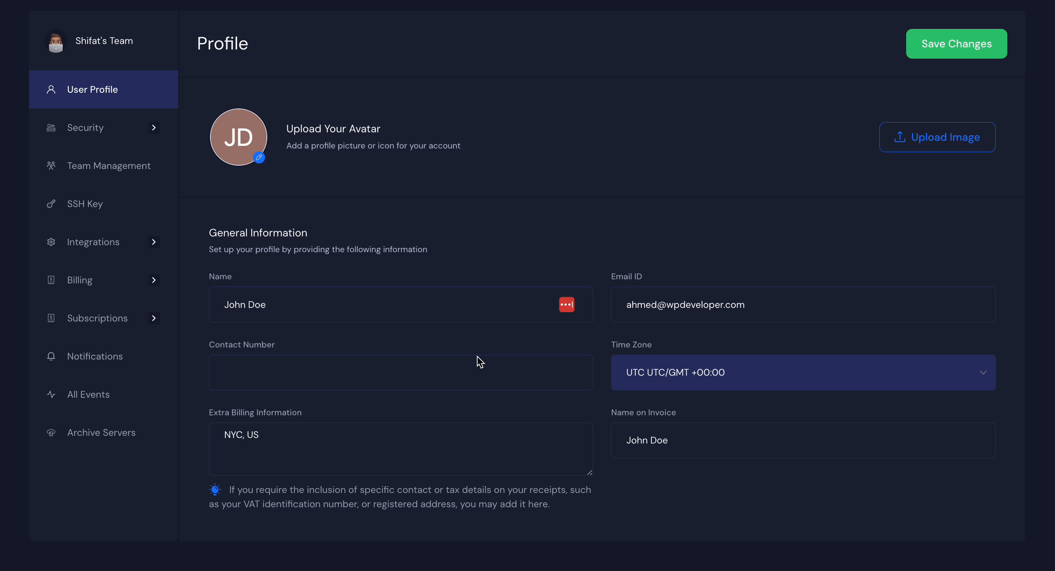Expand the Security section chevron
This screenshot has height=571, width=1055.
tap(153, 127)
